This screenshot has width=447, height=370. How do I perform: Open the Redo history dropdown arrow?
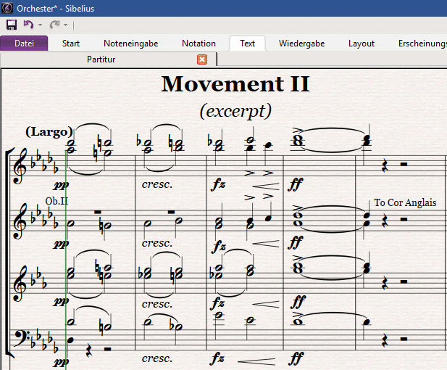pyautogui.click(x=66, y=25)
